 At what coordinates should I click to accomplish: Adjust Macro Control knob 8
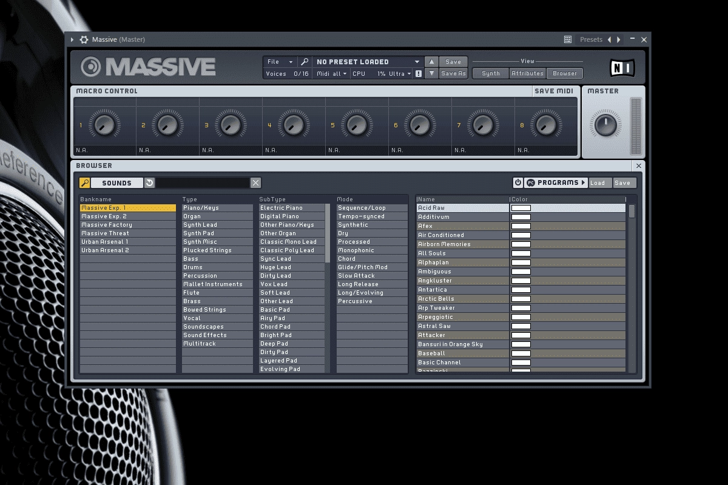coord(546,125)
